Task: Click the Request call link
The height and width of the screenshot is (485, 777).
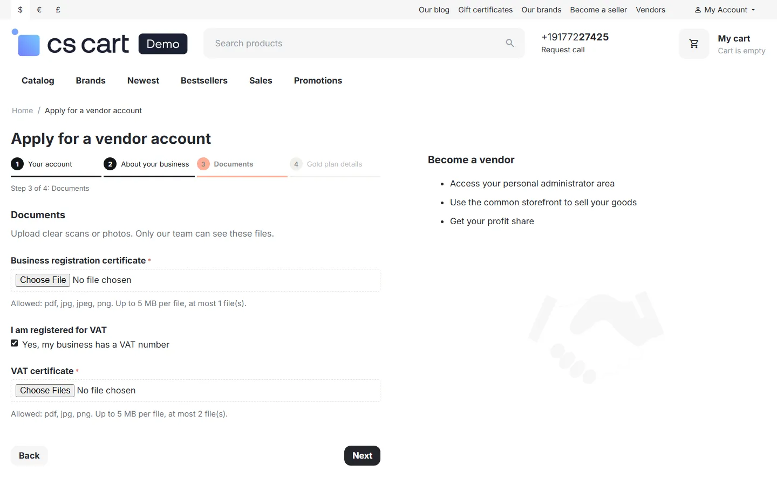Action: coord(563,50)
